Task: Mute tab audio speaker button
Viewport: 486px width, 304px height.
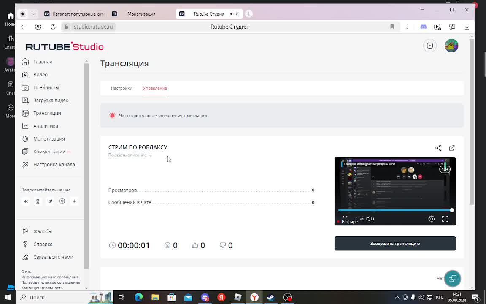Action: pos(23,14)
